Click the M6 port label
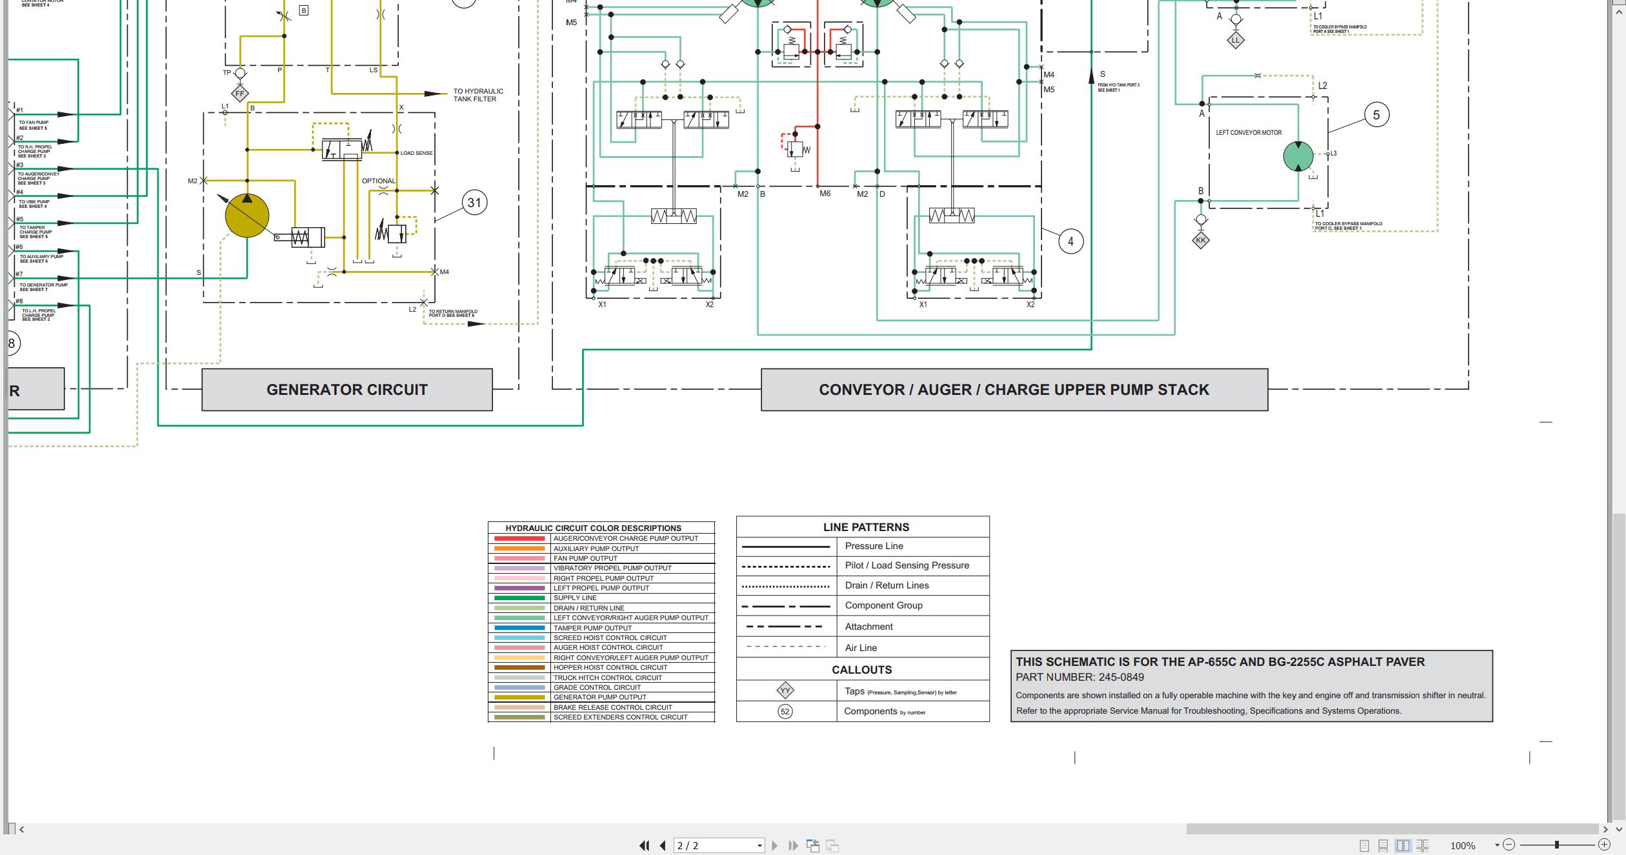The image size is (1626, 855). pyautogui.click(x=825, y=194)
